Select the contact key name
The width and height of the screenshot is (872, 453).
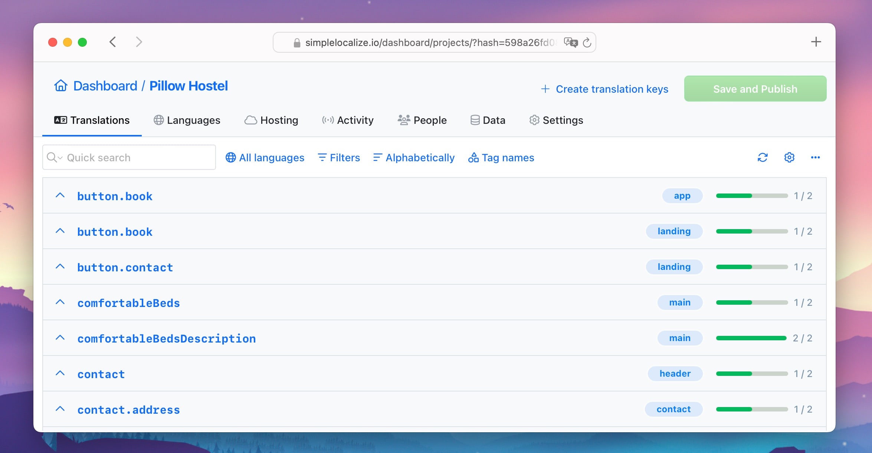point(101,374)
